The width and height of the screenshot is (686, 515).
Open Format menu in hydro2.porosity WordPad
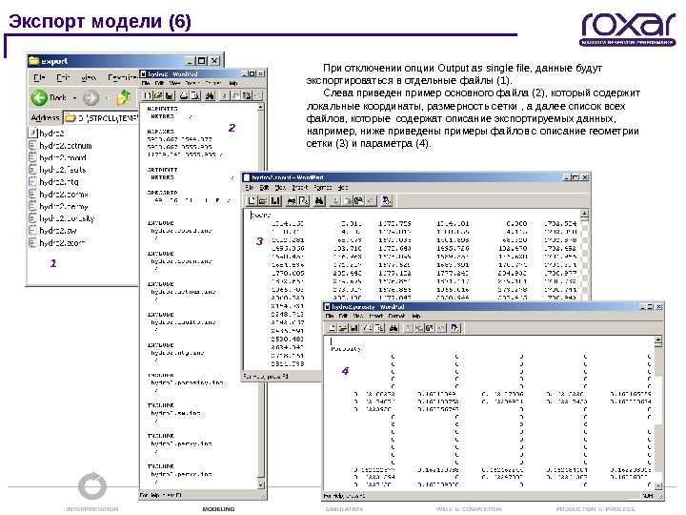(x=396, y=316)
